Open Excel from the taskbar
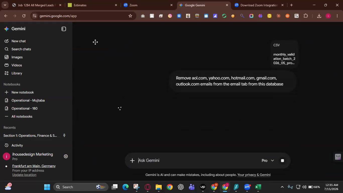Viewport: 343px width, 193px height. [258, 187]
